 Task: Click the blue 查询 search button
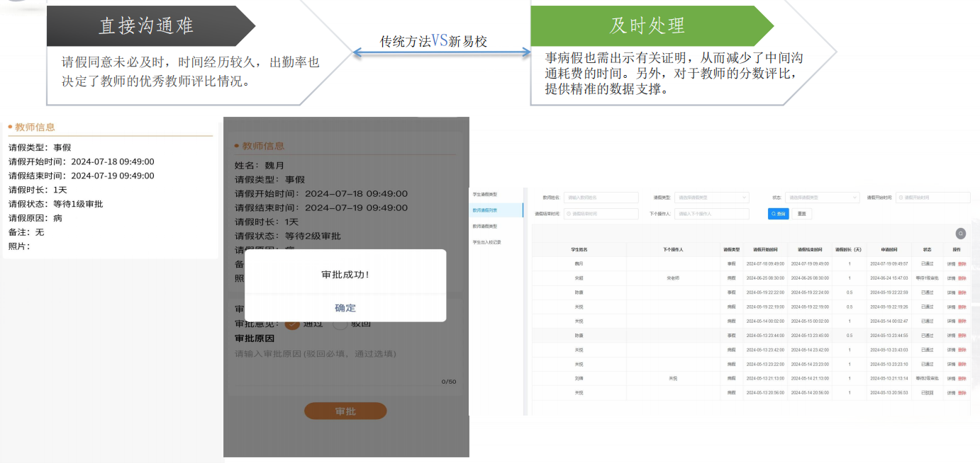(778, 213)
